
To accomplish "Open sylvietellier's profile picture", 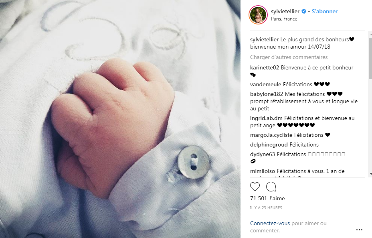I will (x=258, y=15).
